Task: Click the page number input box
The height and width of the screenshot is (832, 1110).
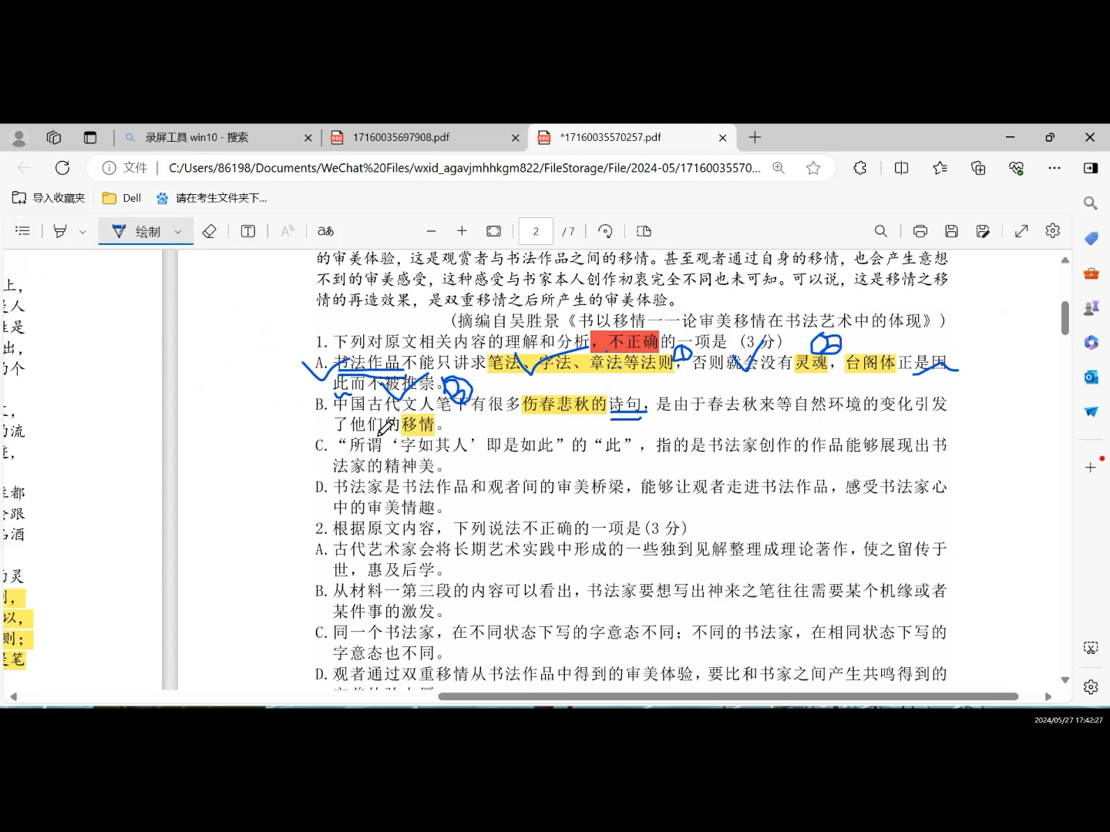Action: click(x=536, y=231)
